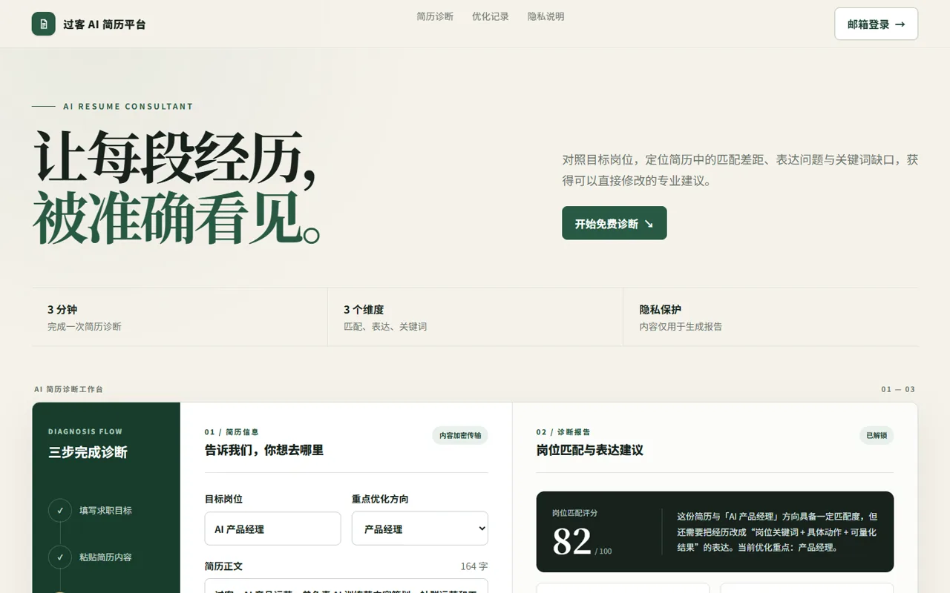Click the 3 分钟 stat item
The image size is (950, 593).
pyautogui.click(x=180, y=317)
